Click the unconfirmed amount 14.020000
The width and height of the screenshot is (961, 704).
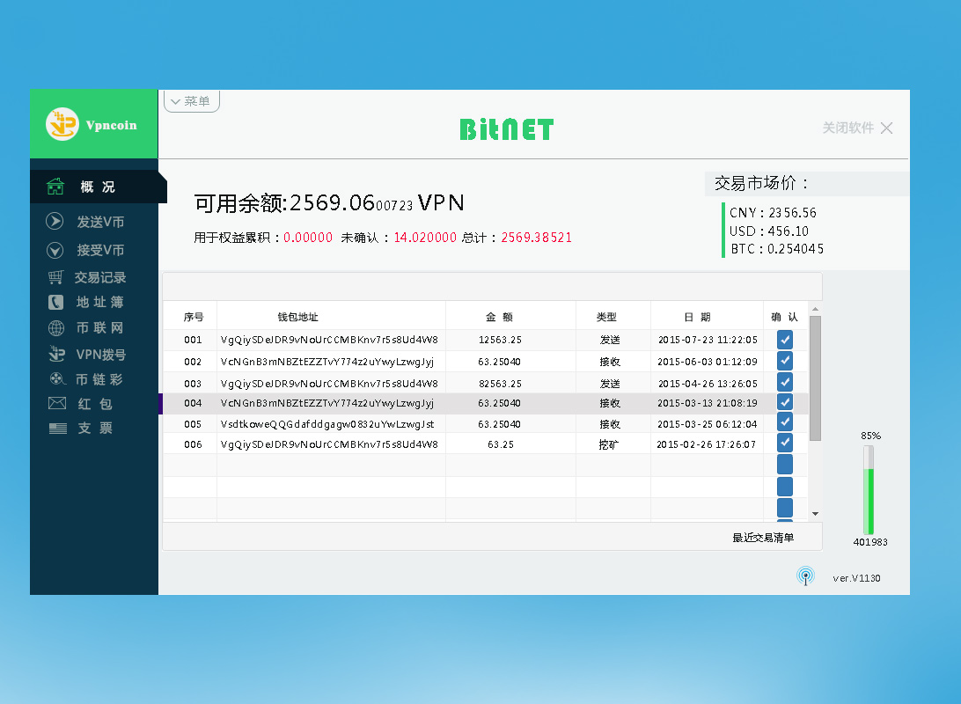[425, 237]
